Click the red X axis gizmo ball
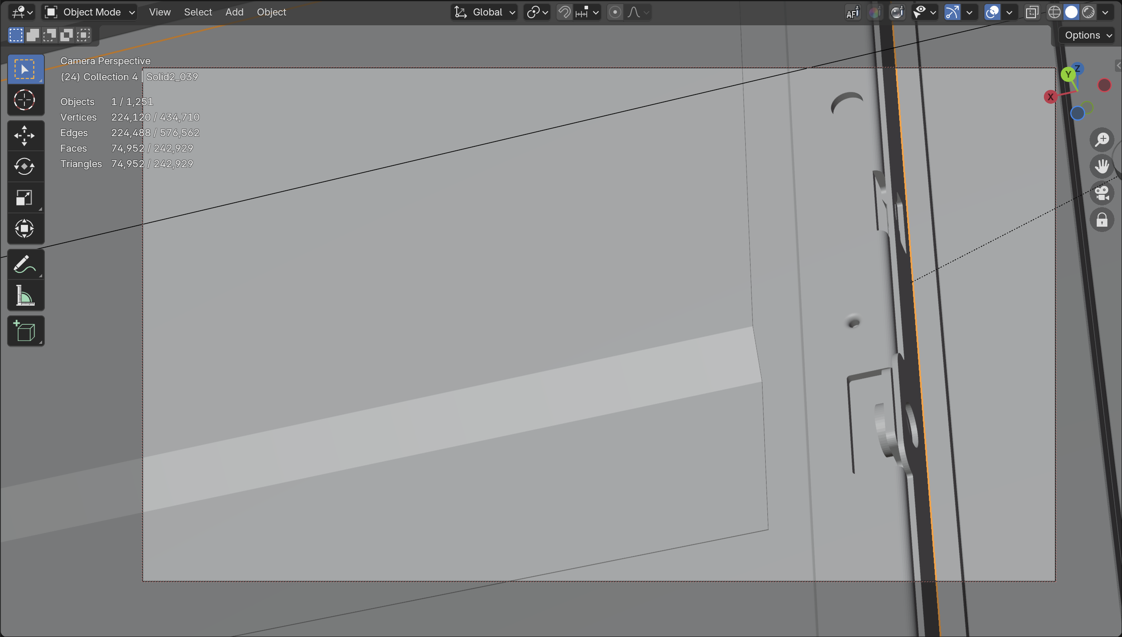 click(x=1050, y=97)
